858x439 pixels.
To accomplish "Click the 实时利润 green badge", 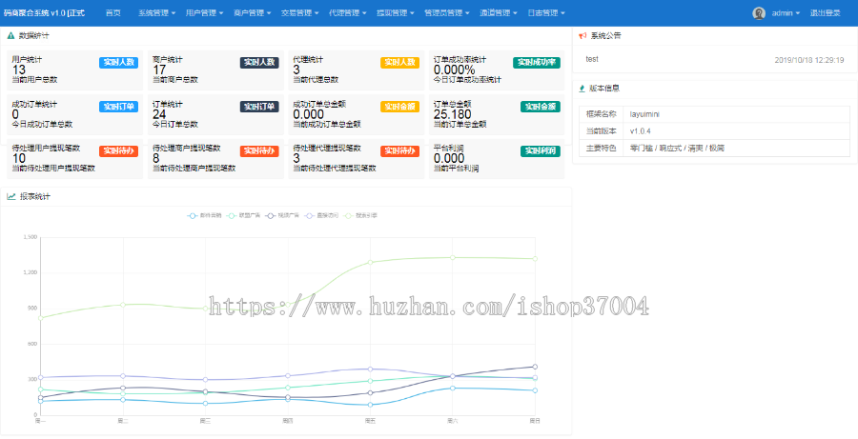I will [541, 150].
